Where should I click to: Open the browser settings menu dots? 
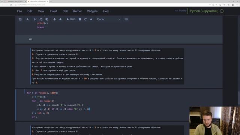click(237, 5)
